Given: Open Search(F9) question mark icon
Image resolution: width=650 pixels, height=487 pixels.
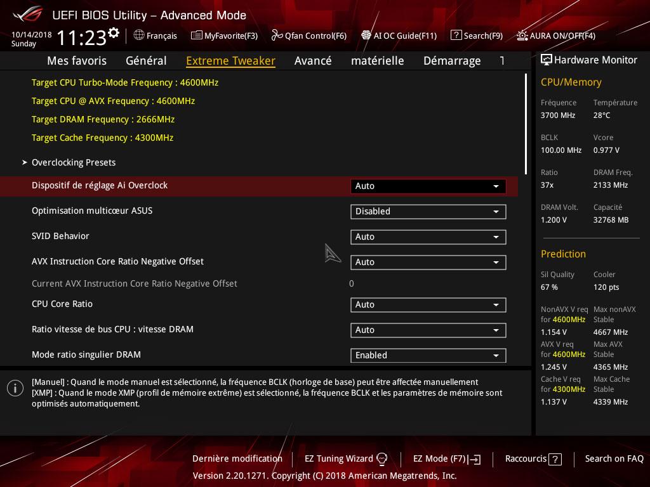Looking at the screenshot, I should pos(456,36).
